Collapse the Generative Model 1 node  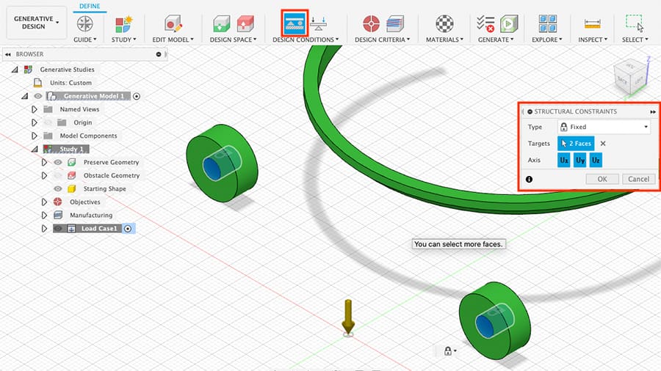click(x=25, y=96)
